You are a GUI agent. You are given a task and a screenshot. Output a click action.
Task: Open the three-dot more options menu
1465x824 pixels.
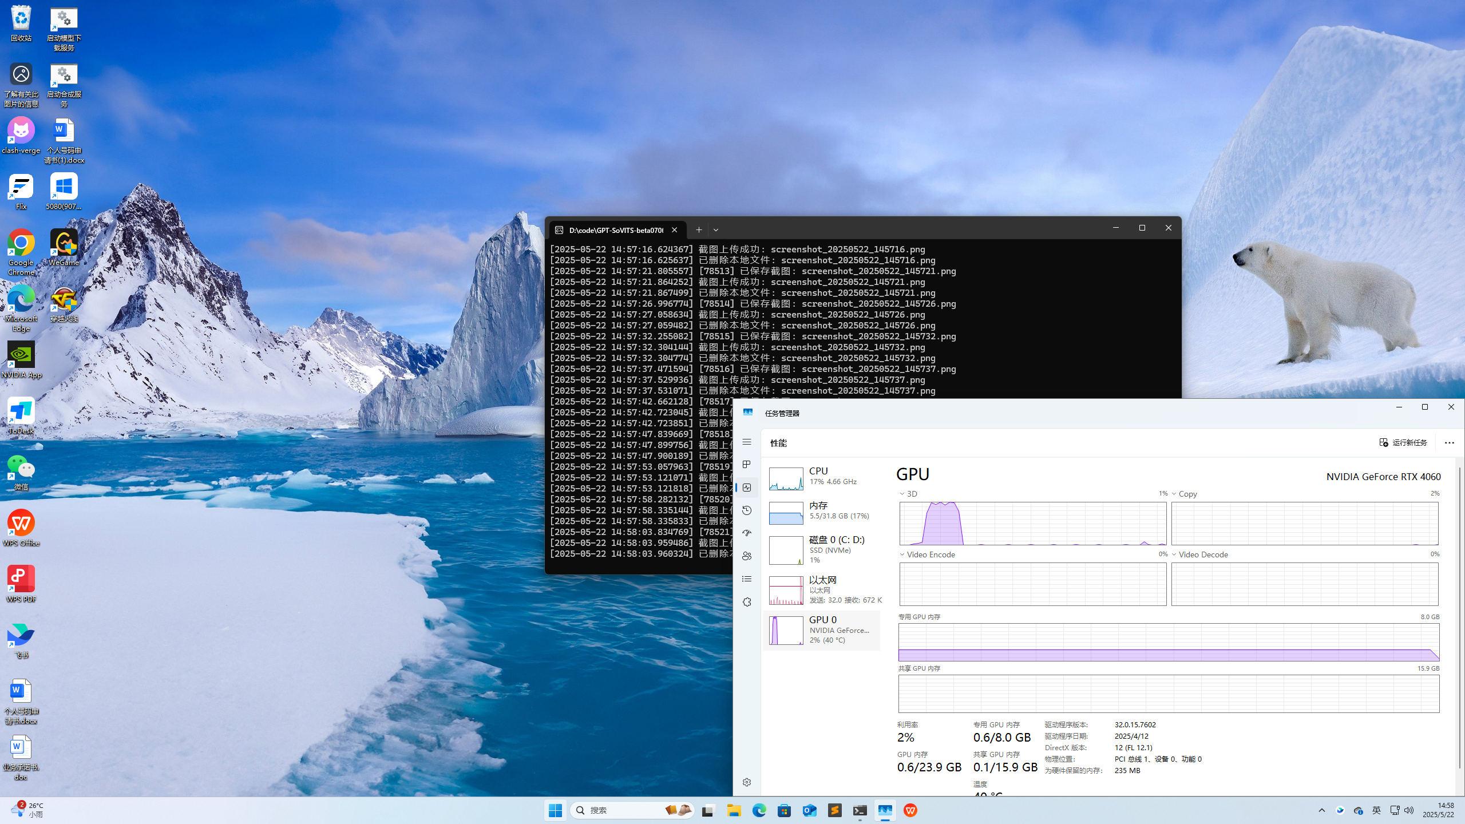[1449, 442]
